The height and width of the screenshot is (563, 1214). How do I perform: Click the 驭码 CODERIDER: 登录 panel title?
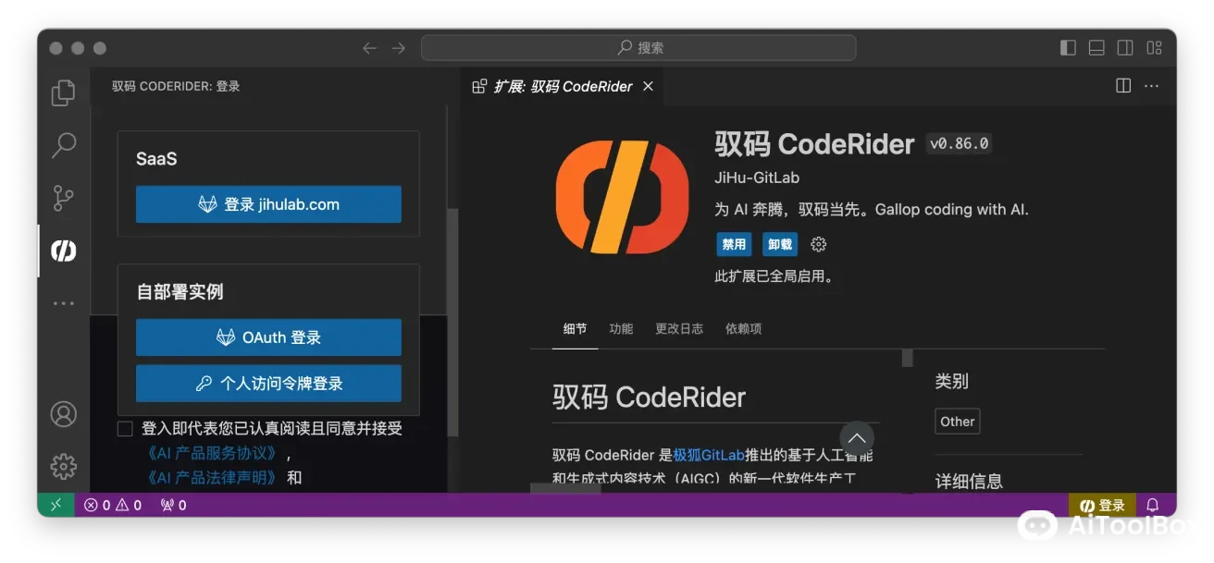point(176,86)
